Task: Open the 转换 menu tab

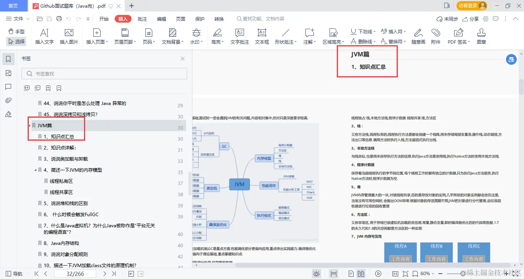Action: pyautogui.click(x=219, y=18)
